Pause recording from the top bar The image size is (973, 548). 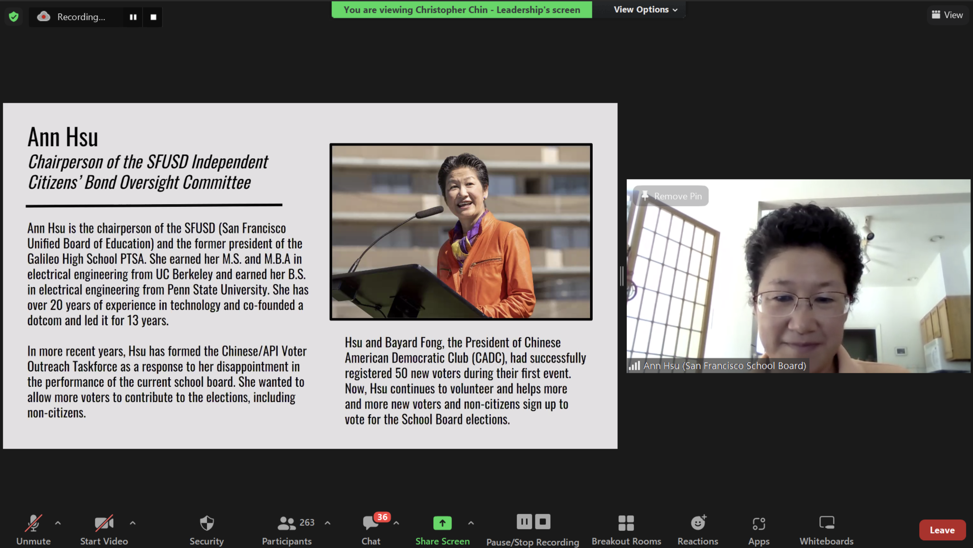(133, 17)
